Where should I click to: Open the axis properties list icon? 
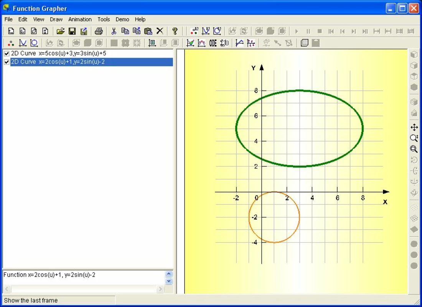pos(152,43)
